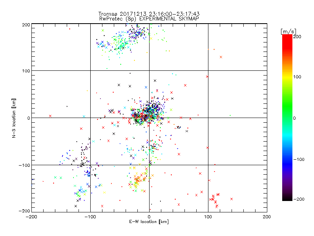
Task: Click the x-axis tick label 0
Action: pyautogui.click(x=149, y=217)
